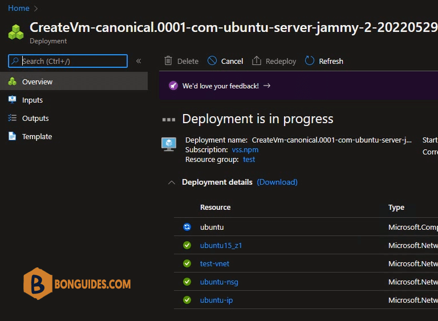Click the Redeploy label in the toolbar

281,61
